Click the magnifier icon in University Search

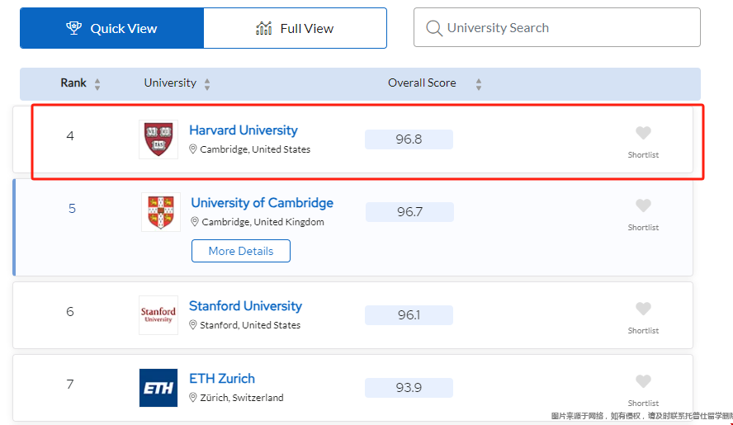tap(434, 28)
